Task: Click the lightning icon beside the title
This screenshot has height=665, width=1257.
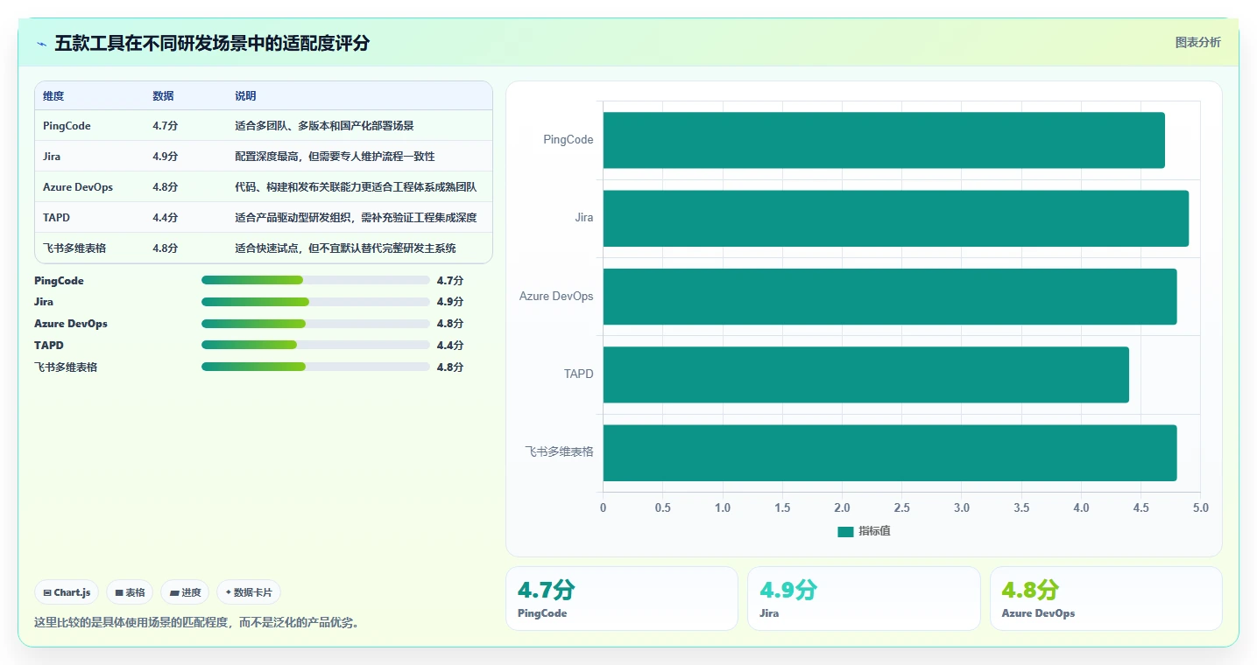Action: [42, 44]
